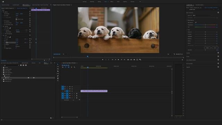Select the Type tool
Screen dimensions: 222x125
(x=58, y=81)
